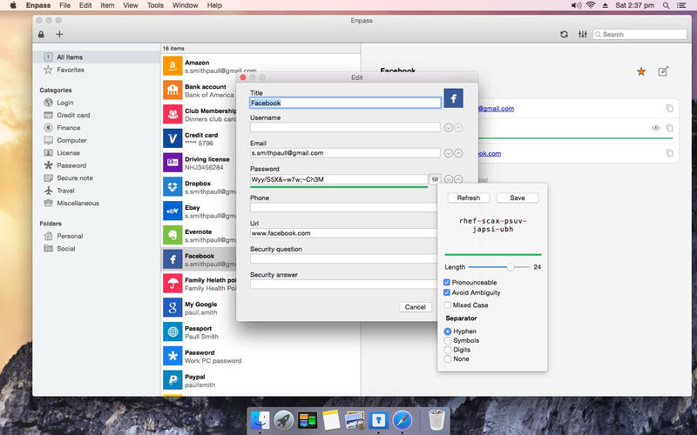This screenshot has width=697, height=435.
Task: Uncheck the Pronounceable checkbox
Action: (448, 283)
